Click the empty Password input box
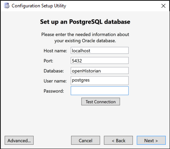Image resolution: width=170 pixels, height=149 pixels. point(100,91)
